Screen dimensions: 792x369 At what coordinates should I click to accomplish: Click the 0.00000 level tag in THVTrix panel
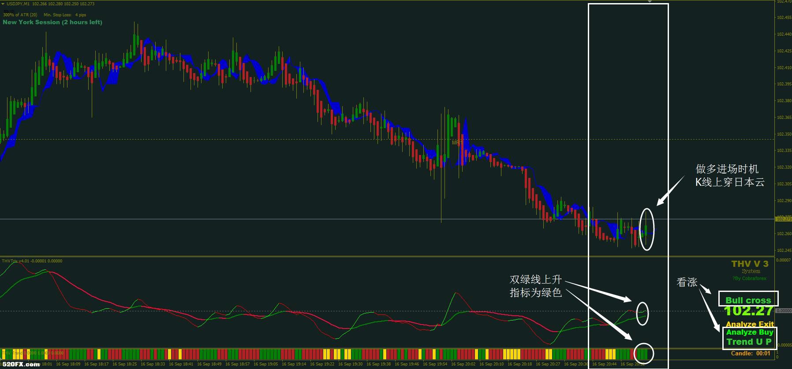784,311
